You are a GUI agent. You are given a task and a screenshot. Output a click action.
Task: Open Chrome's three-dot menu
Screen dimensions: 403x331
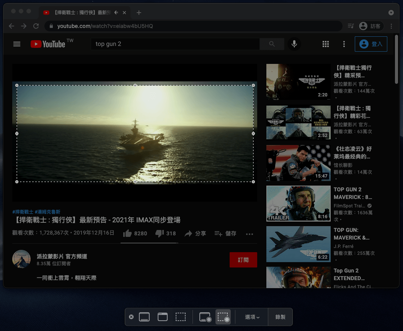click(x=391, y=26)
